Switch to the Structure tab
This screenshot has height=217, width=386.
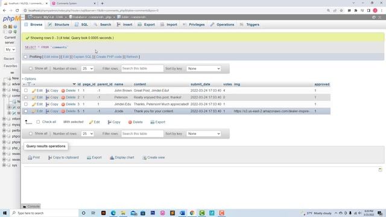point(59,25)
